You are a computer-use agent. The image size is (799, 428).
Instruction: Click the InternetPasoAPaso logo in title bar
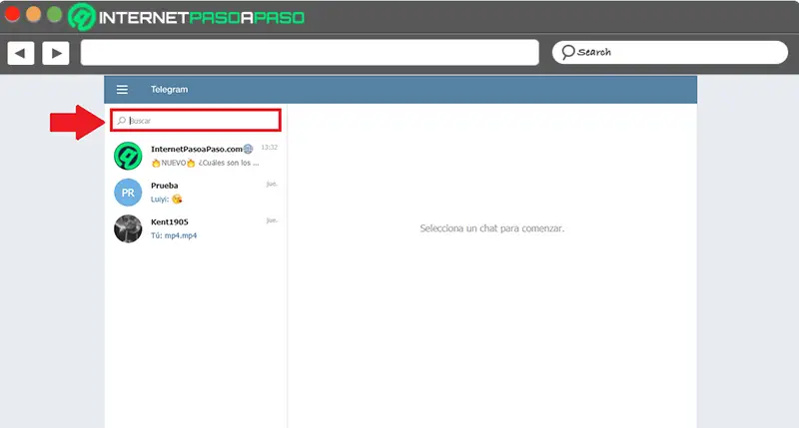[x=187, y=17]
